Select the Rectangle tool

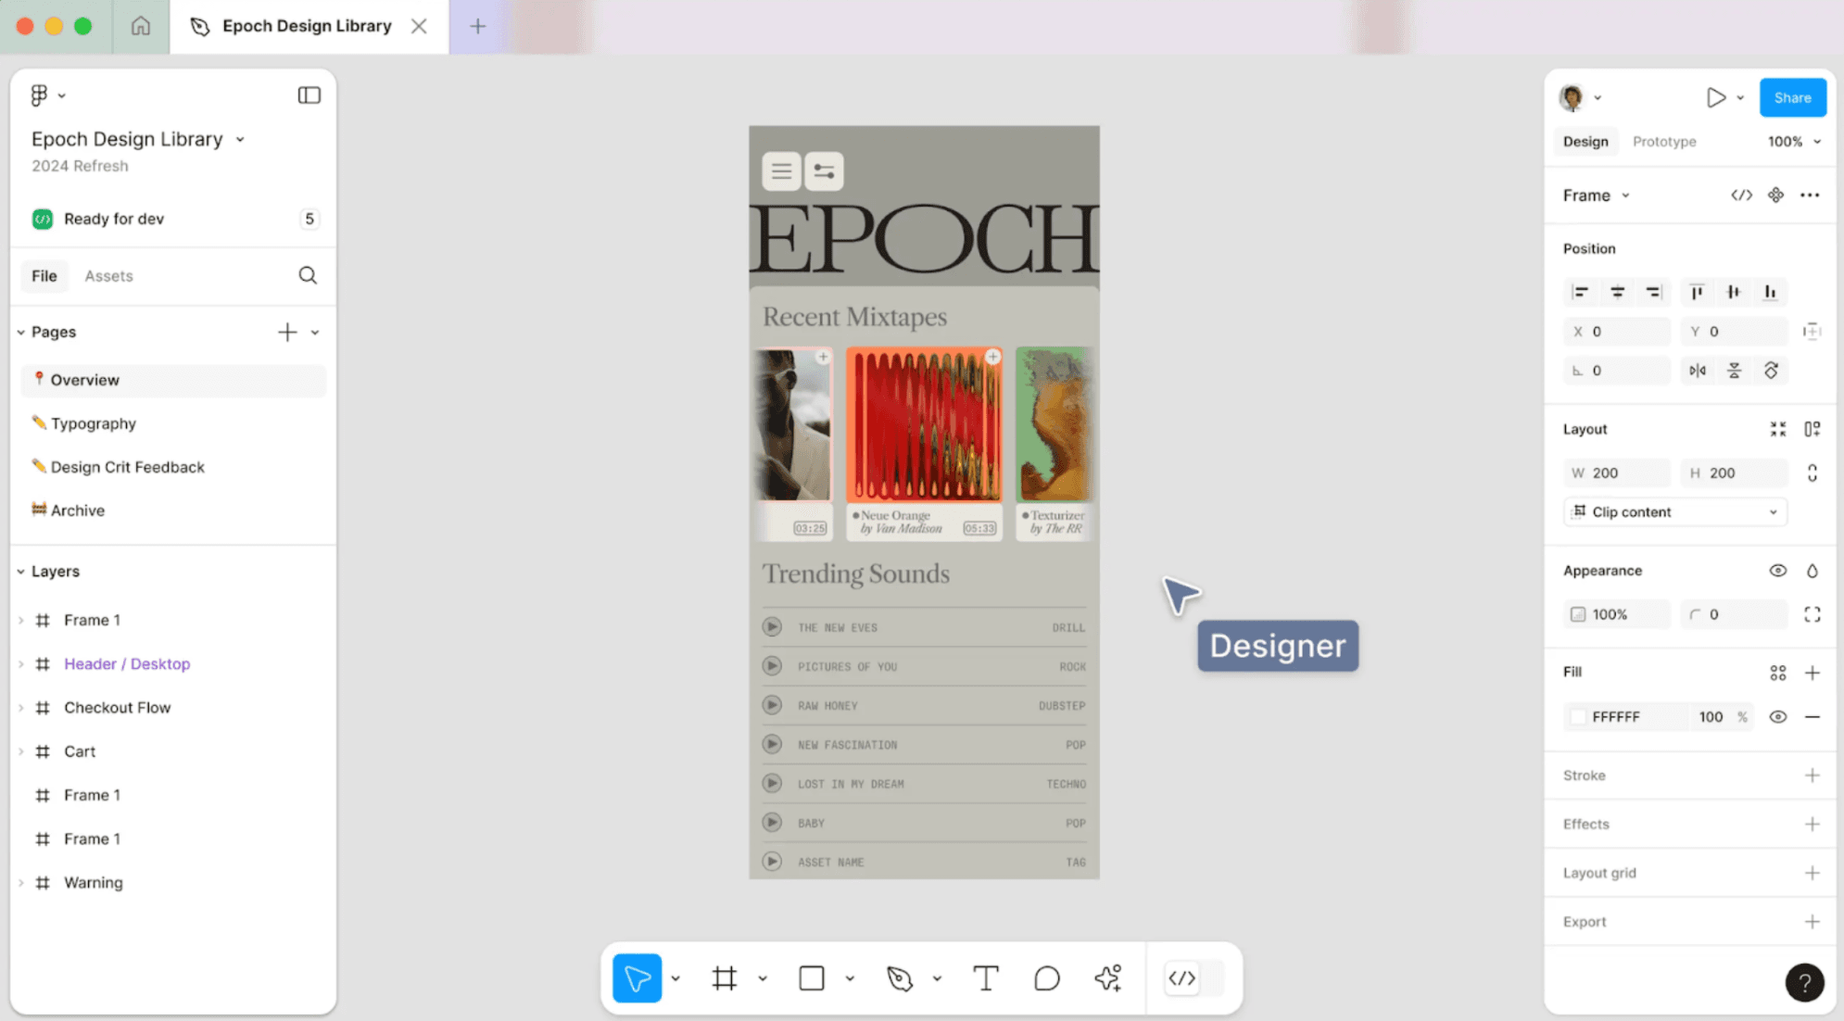point(811,978)
